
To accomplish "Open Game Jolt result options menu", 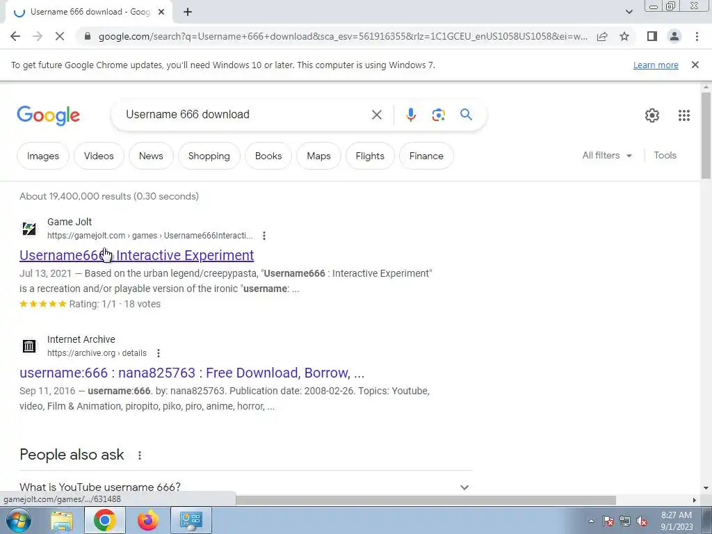I will (264, 236).
